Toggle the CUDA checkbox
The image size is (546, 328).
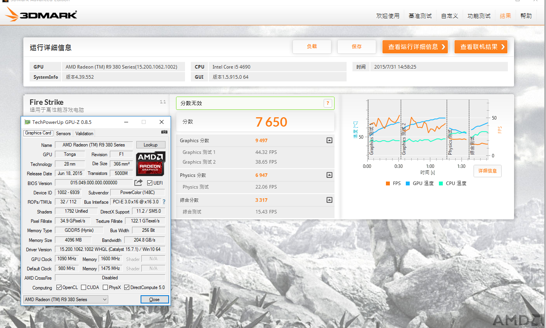coord(83,287)
